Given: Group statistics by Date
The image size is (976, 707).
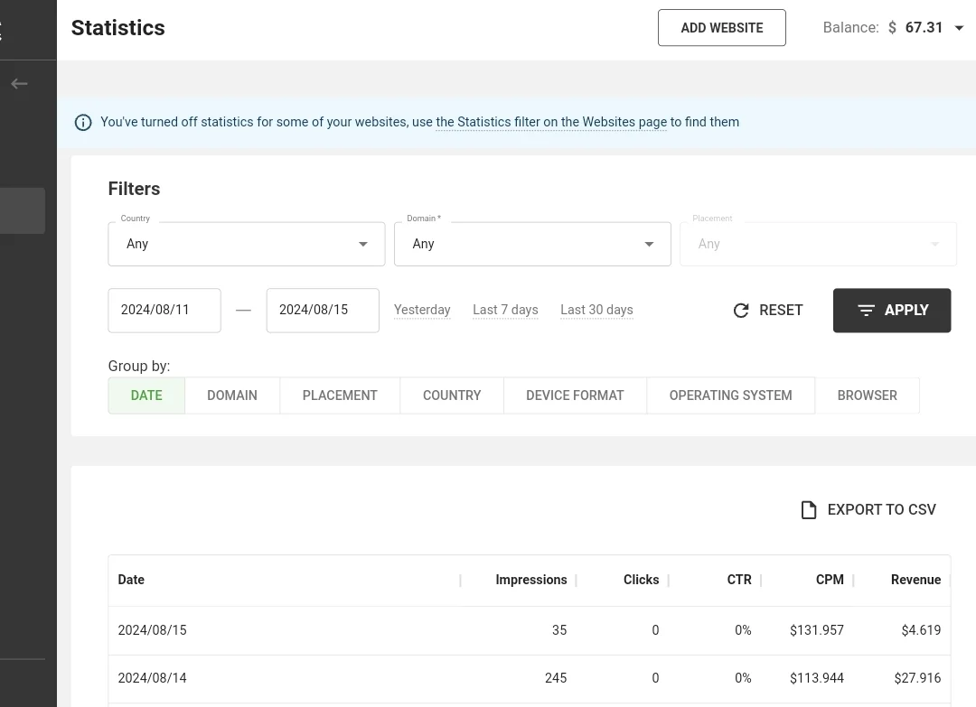Looking at the screenshot, I should (146, 395).
